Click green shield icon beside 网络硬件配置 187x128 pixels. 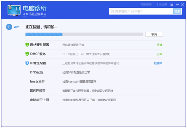(x=27, y=45)
